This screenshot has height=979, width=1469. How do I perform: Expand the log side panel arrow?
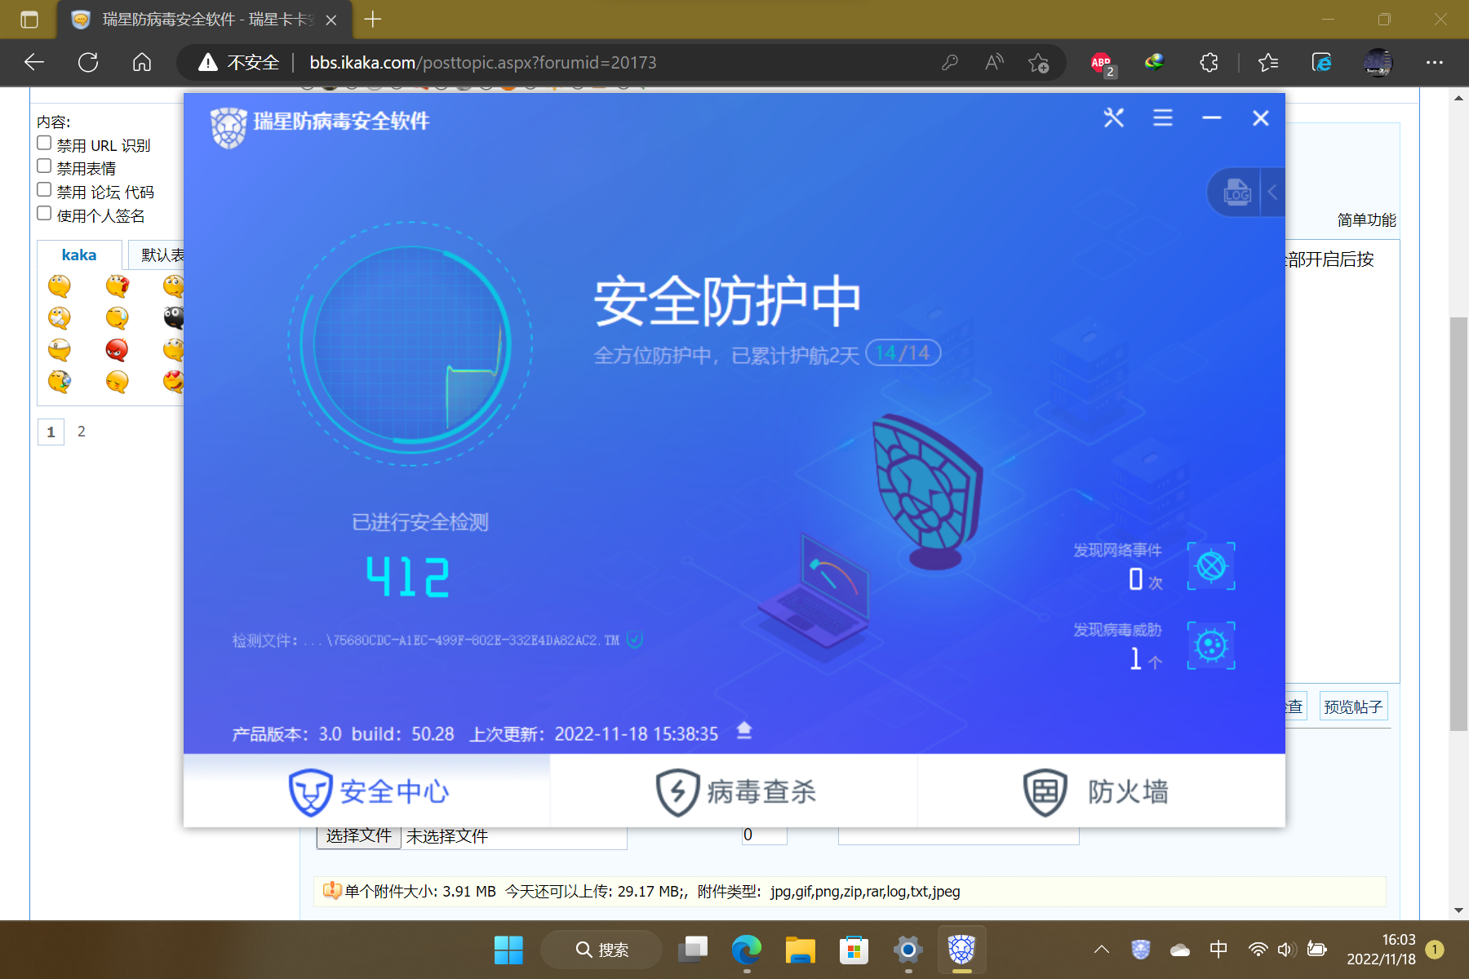1272,193
